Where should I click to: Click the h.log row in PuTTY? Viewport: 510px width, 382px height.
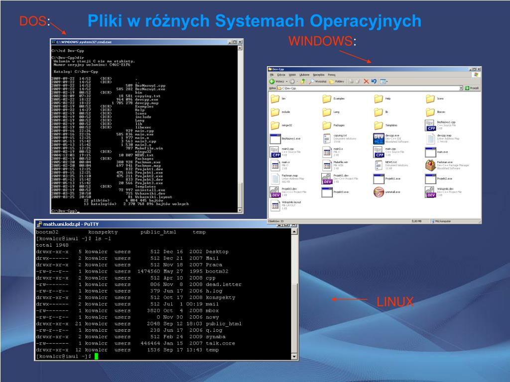point(129,291)
